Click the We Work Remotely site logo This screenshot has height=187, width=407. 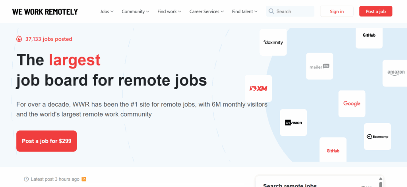click(x=45, y=11)
